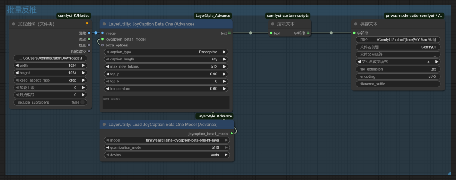Click the 文件名分隔符 field
Screen dimensions: 456x180
pyautogui.click(x=398, y=55)
